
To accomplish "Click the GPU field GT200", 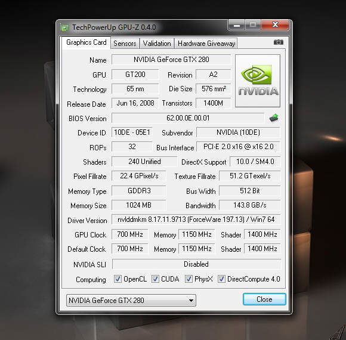I will pyautogui.click(x=135, y=75).
